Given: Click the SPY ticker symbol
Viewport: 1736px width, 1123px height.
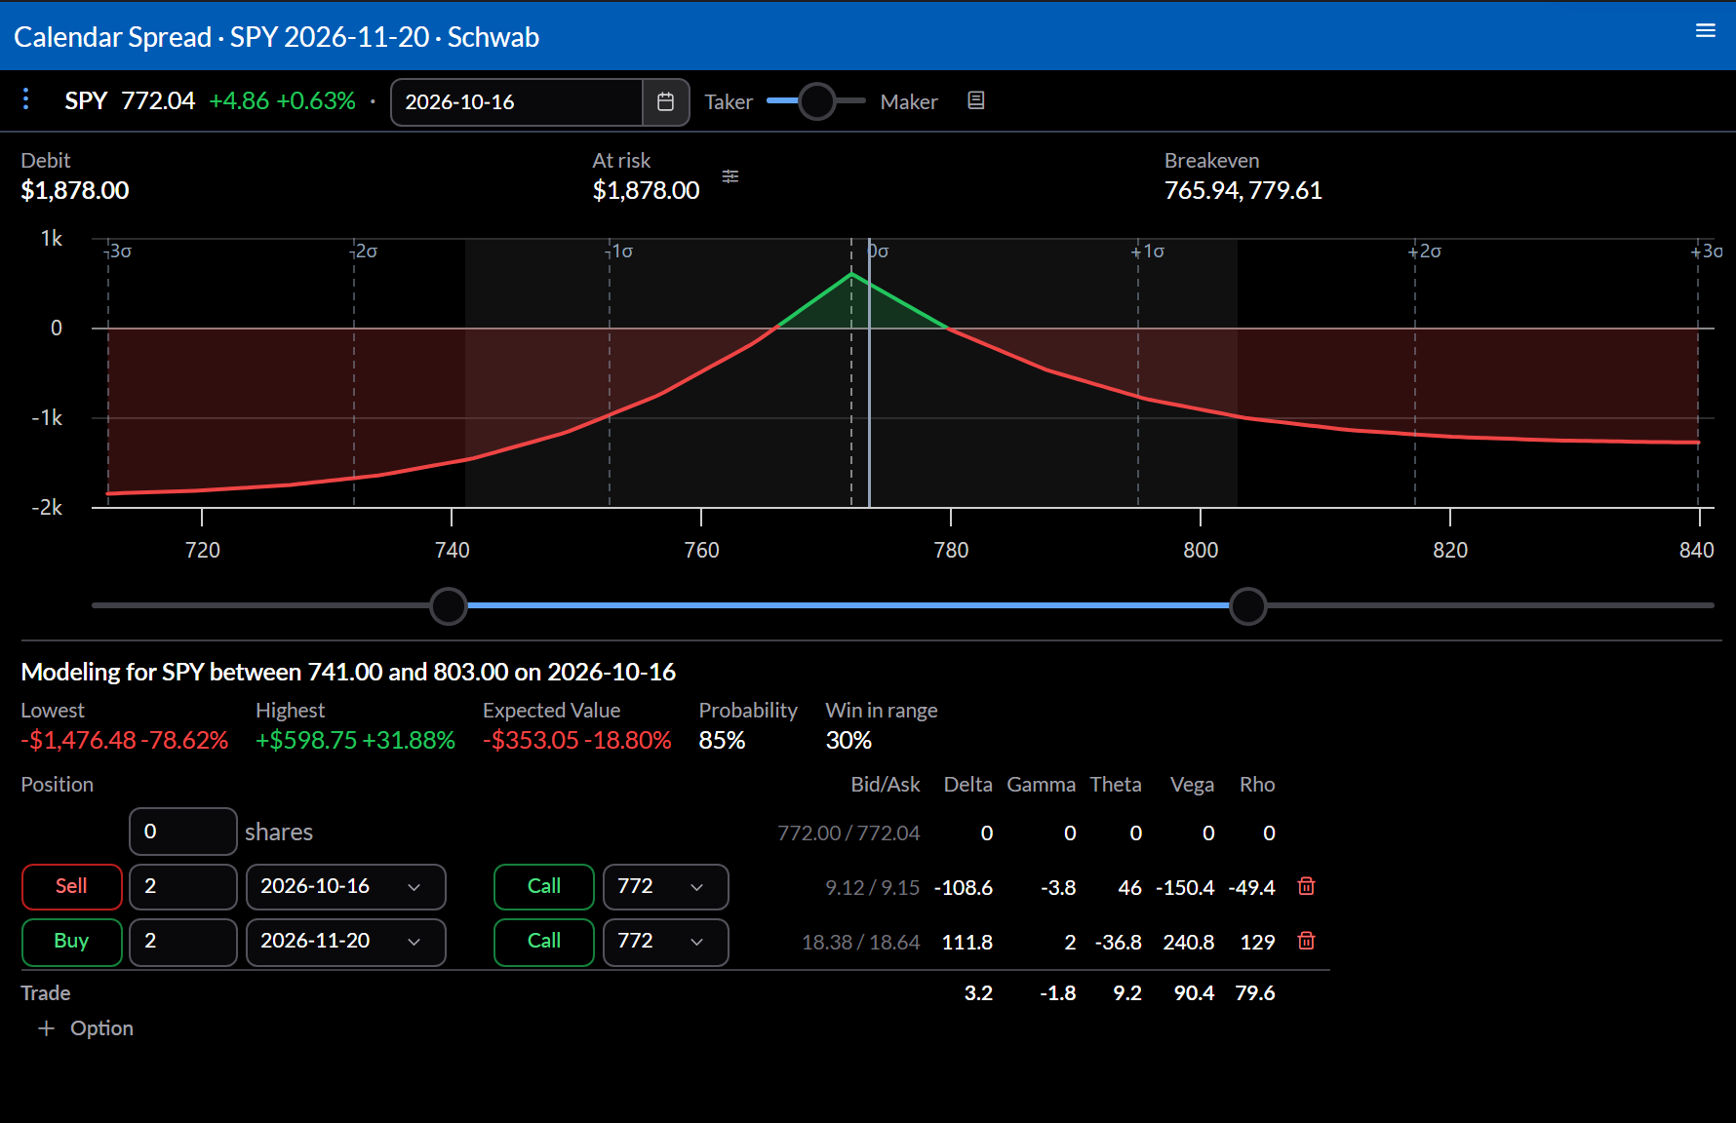Looking at the screenshot, I should [86, 100].
